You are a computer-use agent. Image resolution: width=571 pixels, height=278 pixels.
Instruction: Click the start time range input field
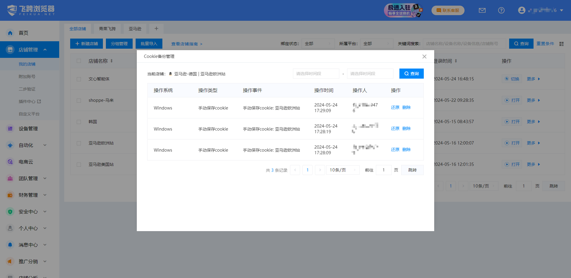316,74
